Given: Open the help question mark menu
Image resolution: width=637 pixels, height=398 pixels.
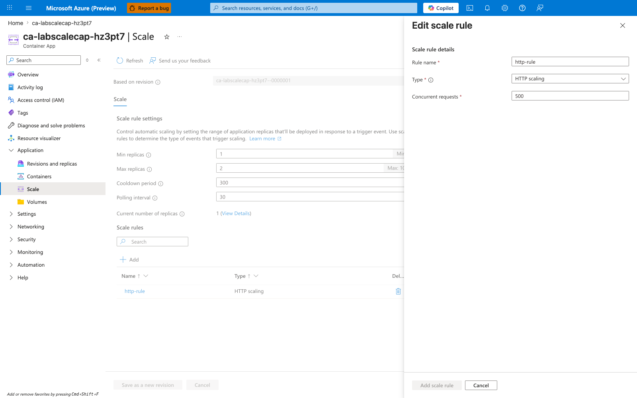Looking at the screenshot, I should 522,8.
